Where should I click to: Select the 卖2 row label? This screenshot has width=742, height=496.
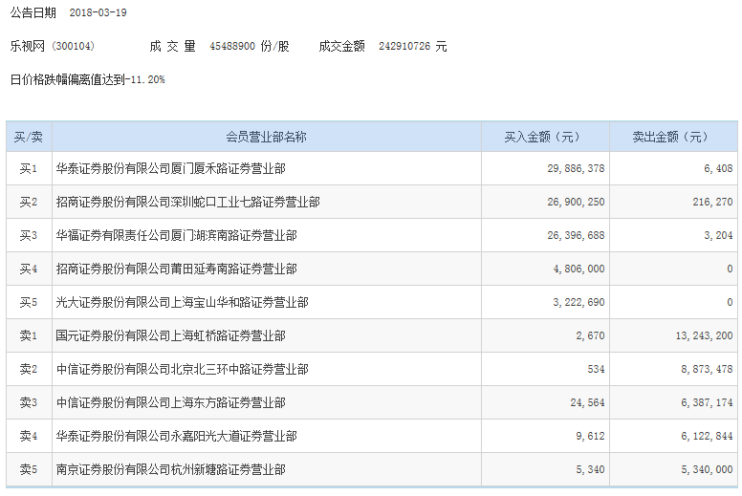click(x=29, y=369)
